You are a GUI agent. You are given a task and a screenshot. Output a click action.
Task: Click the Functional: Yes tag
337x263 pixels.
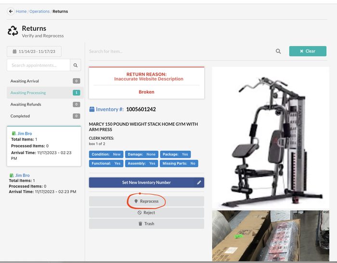coord(106,163)
